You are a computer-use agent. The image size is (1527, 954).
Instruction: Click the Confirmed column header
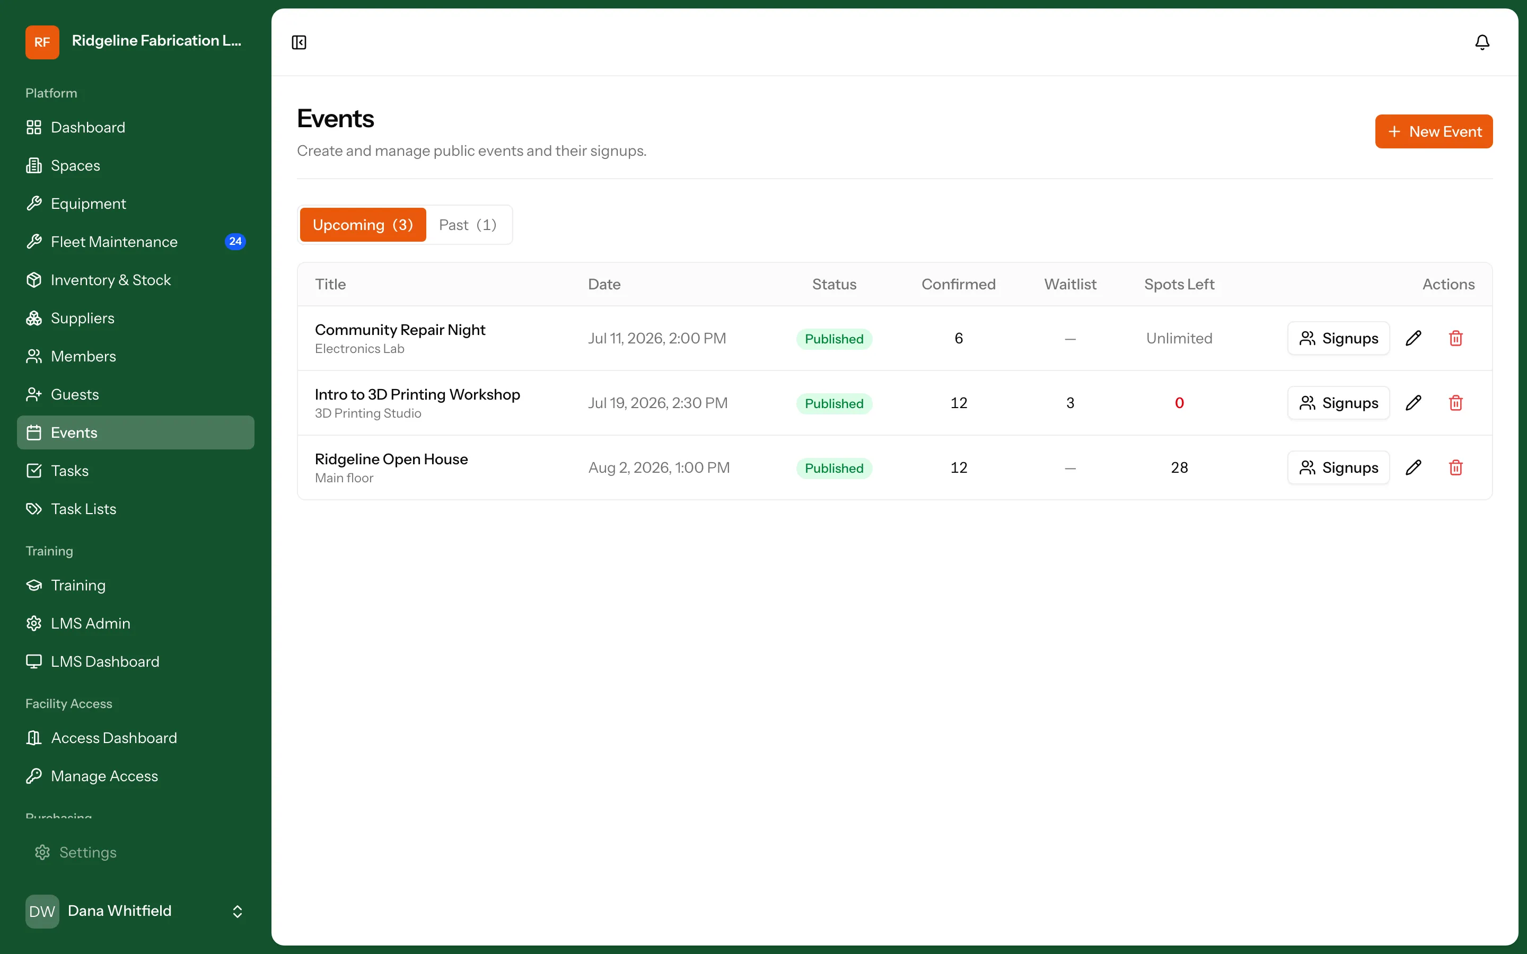point(959,284)
